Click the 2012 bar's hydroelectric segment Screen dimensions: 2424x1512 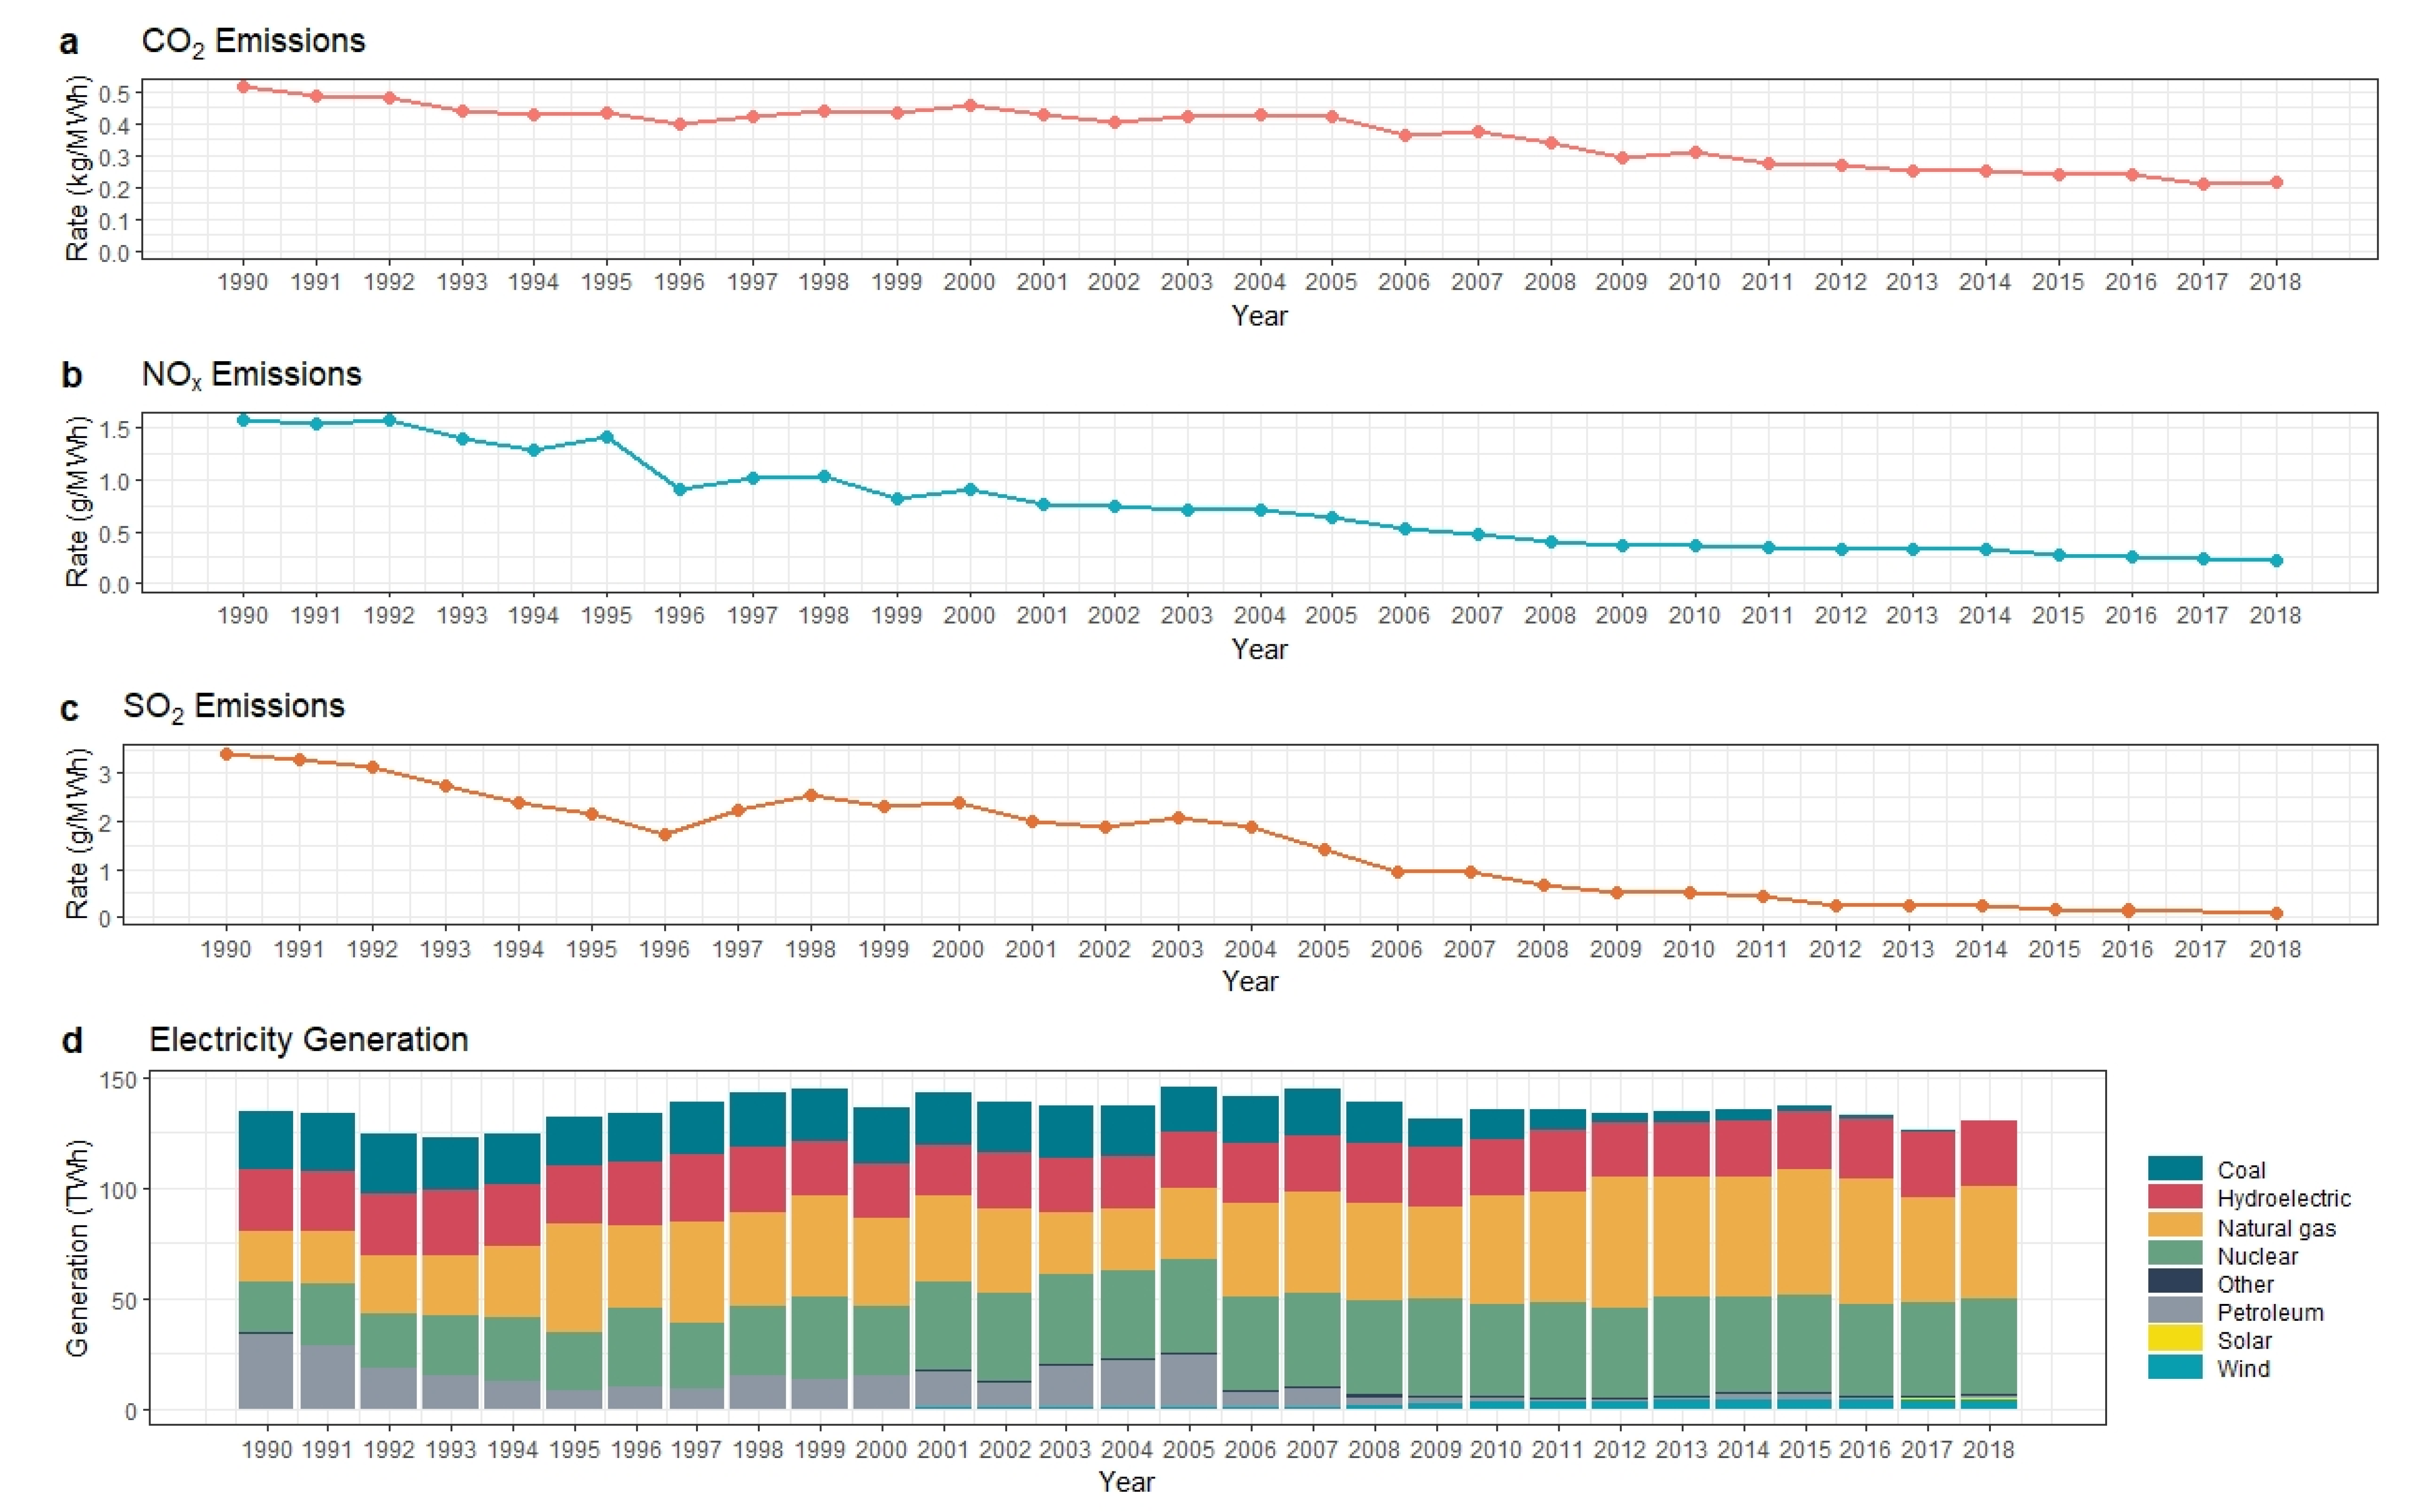click(1619, 1149)
